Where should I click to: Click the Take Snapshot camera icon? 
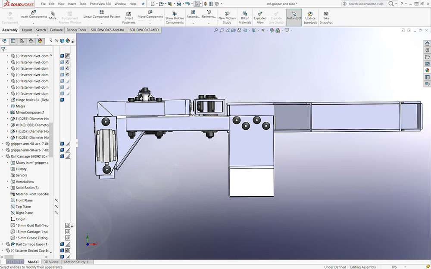tap(326, 18)
